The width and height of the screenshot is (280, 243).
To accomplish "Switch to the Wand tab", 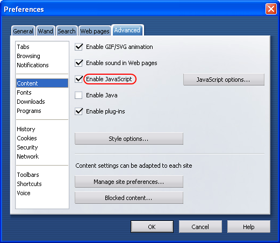I will pos(46,31).
